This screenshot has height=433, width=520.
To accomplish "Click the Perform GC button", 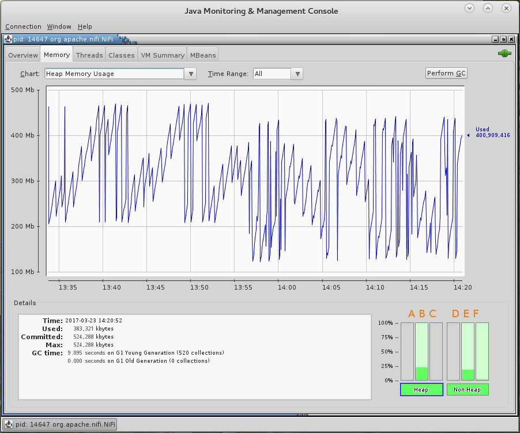I will pos(446,73).
